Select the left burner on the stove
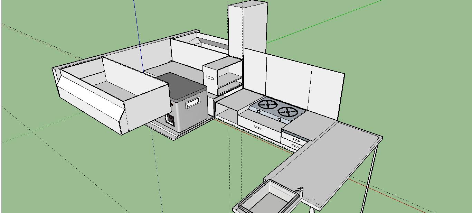The width and height of the screenshot is (472, 213). [267, 104]
